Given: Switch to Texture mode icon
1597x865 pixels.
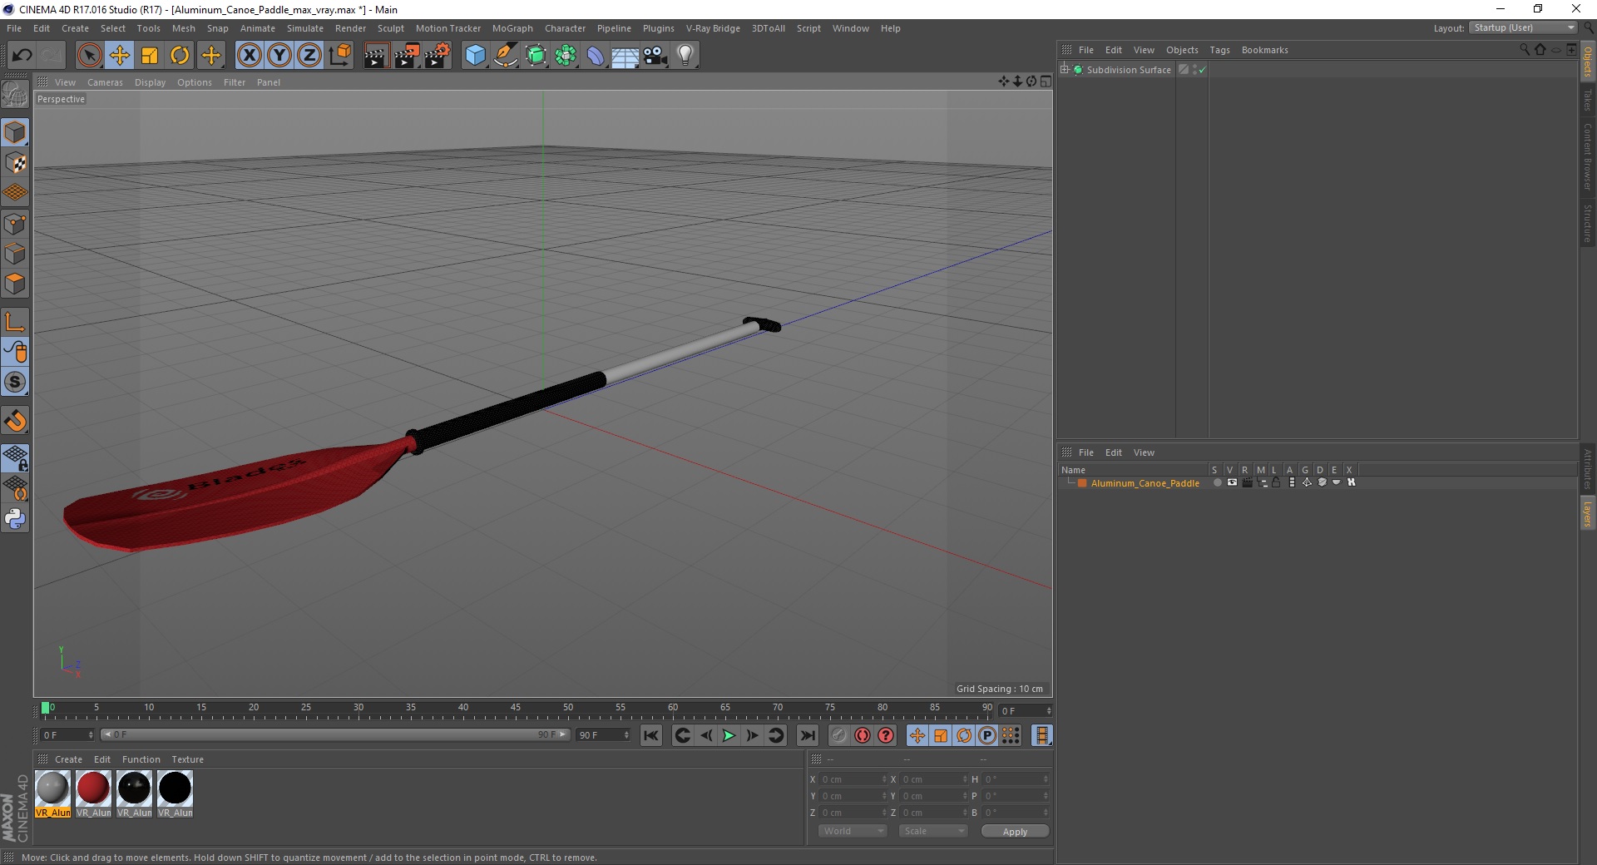Looking at the screenshot, I should coord(15,163).
